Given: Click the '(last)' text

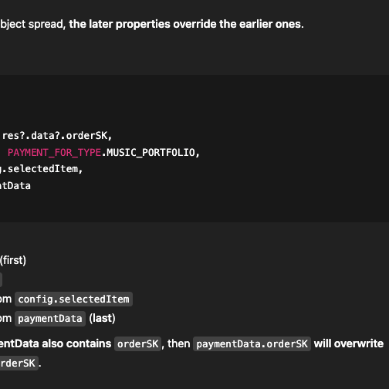Looking at the screenshot, I should point(102,319).
